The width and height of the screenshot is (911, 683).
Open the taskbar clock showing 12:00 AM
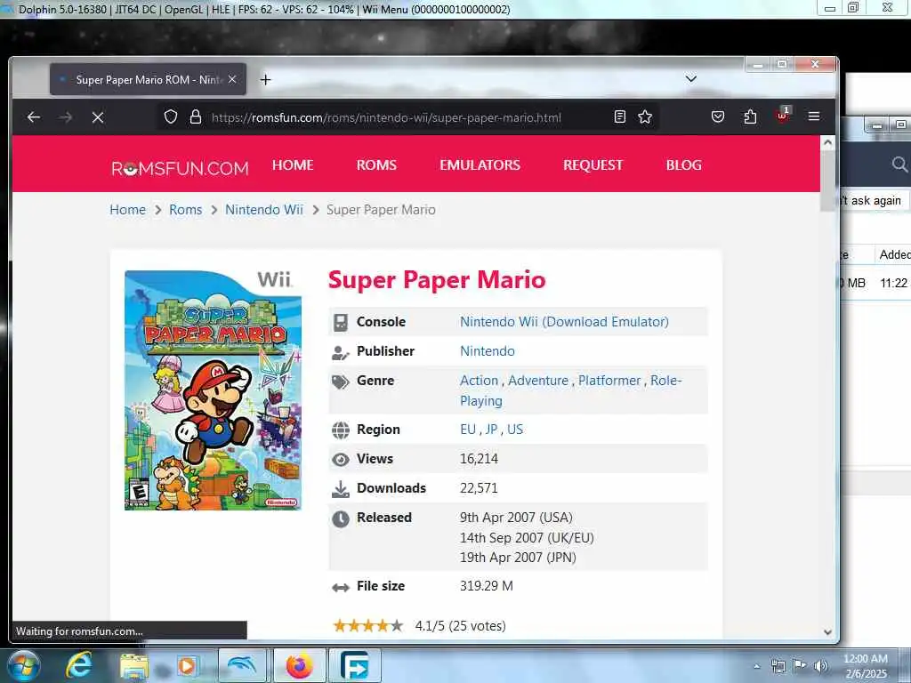866,666
